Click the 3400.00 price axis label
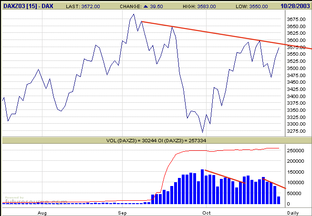This screenshot has width=312, height=216. (296, 96)
